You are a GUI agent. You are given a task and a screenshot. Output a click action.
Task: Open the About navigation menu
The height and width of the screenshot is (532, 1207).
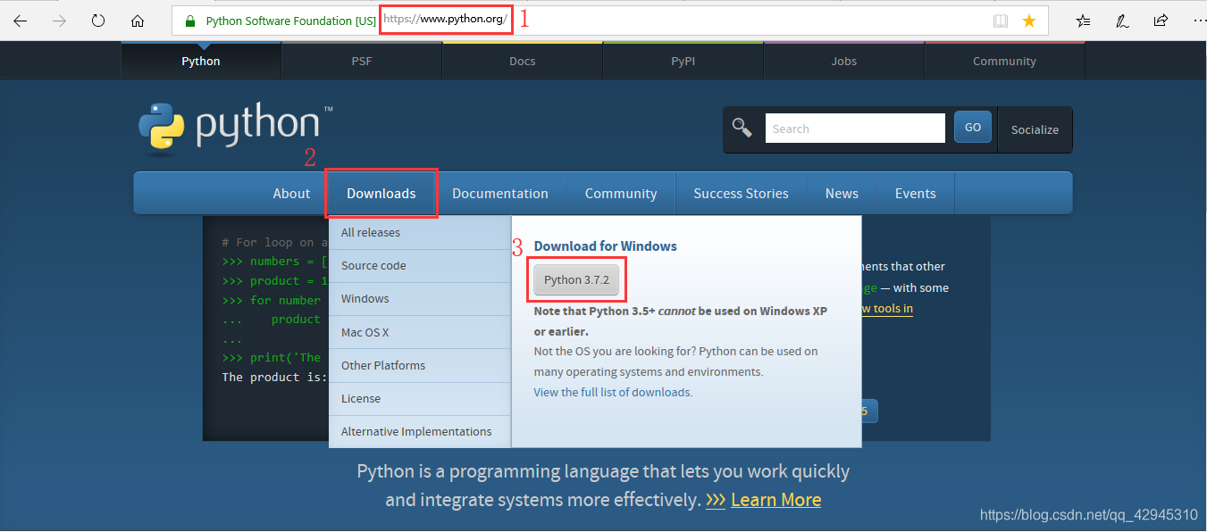coord(291,194)
